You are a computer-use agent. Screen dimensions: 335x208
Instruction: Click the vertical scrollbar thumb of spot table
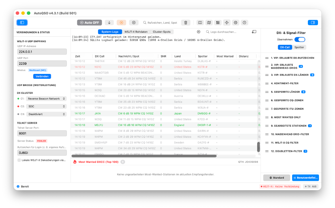(258, 147)
